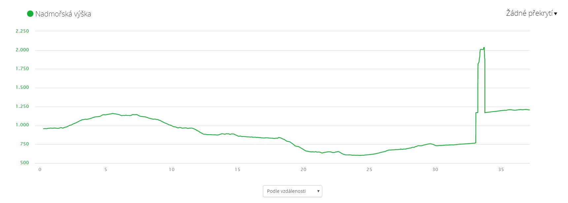Click the arrow next to Žádné překrytí
The height and width of the screenshot is (203, 568).
555,14
